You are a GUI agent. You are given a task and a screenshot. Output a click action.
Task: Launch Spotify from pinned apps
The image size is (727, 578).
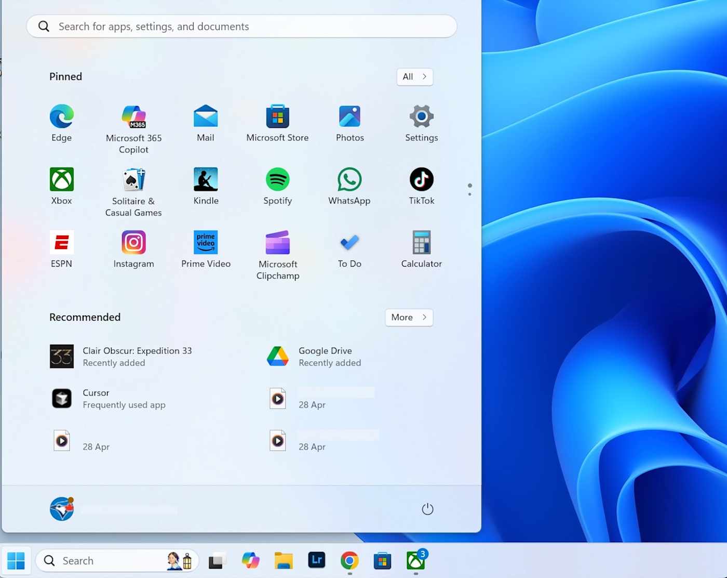point(278,186)
